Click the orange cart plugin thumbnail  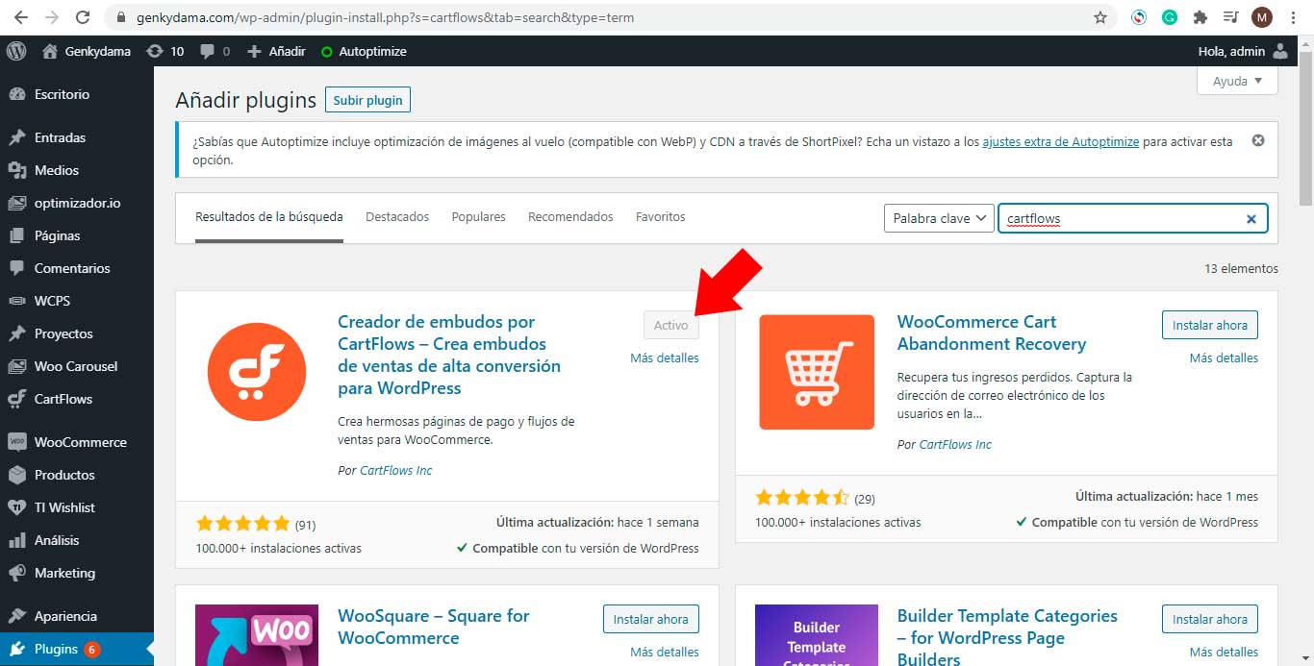(x=817, y=372)
